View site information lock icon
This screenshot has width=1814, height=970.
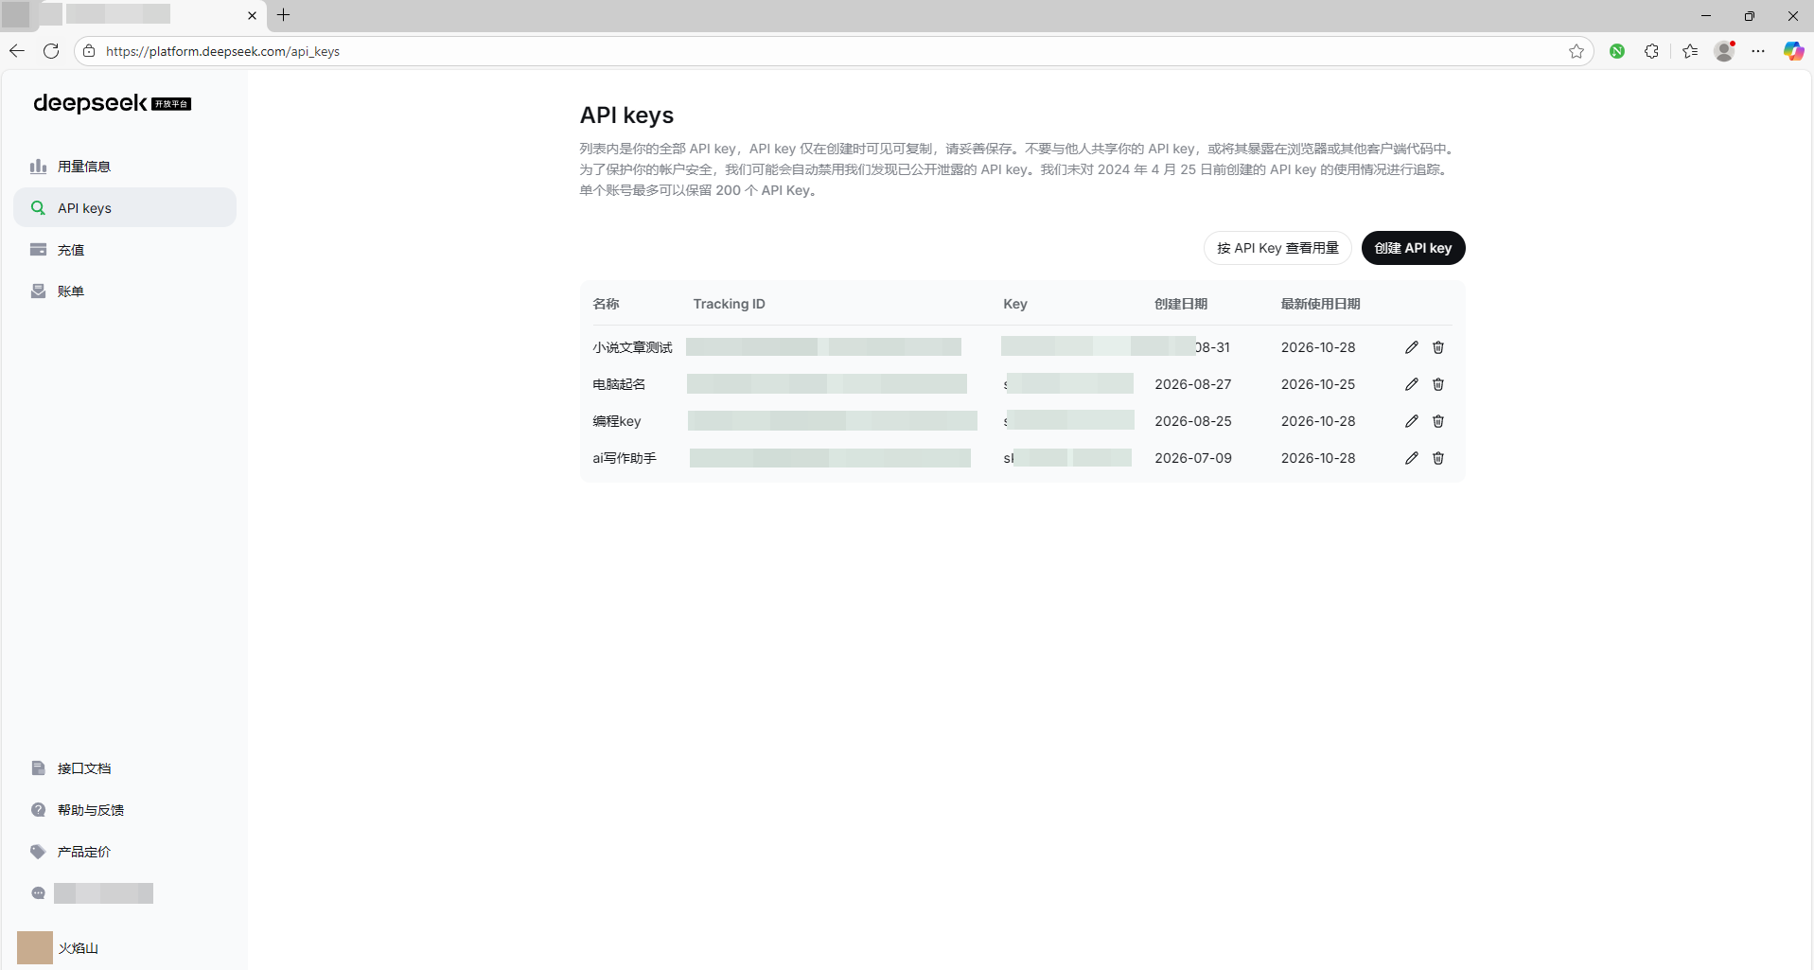click(x=89, y=51)
